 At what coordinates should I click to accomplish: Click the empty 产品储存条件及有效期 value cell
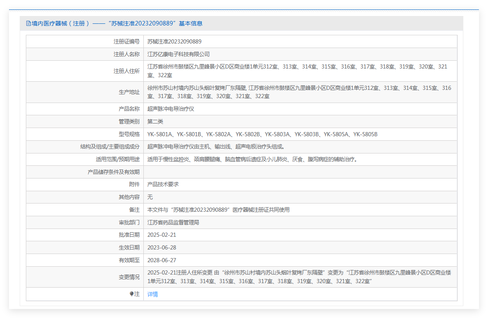point(300,172)
